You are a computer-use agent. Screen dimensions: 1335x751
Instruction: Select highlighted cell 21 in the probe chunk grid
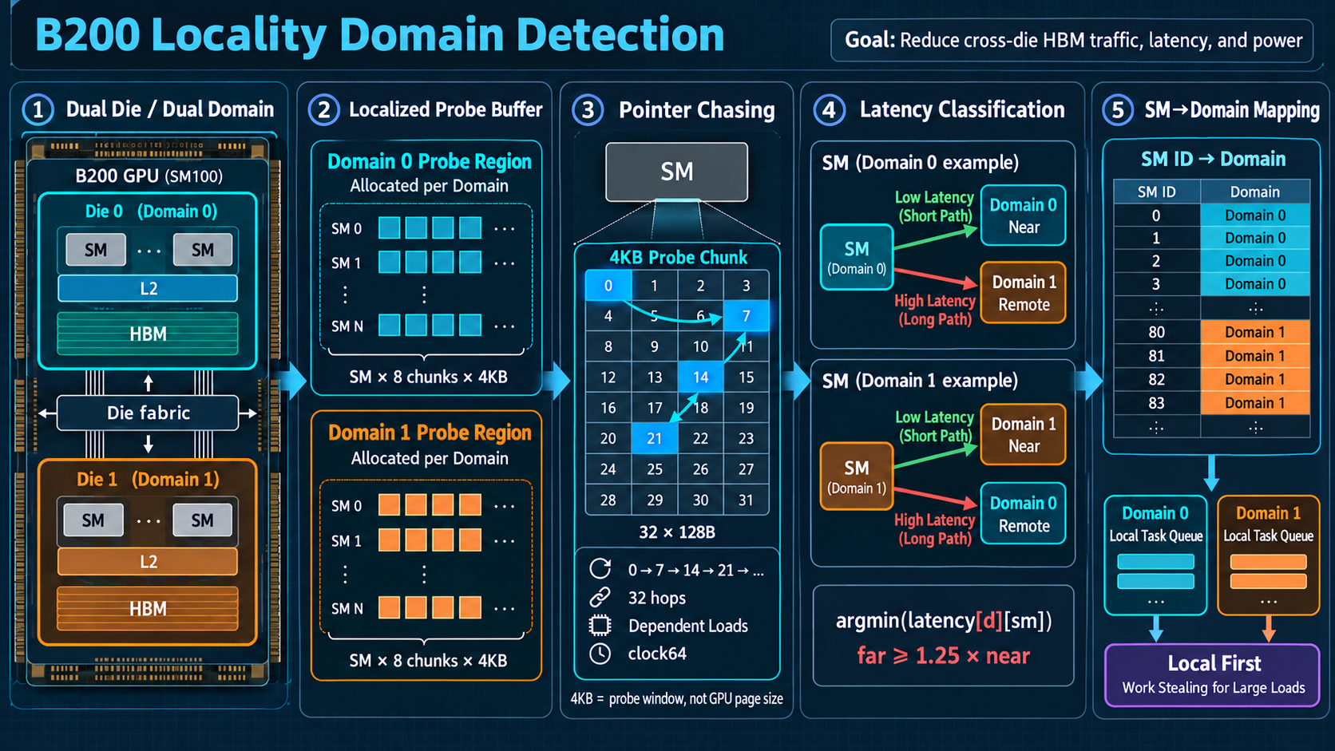tap(655, 438)
